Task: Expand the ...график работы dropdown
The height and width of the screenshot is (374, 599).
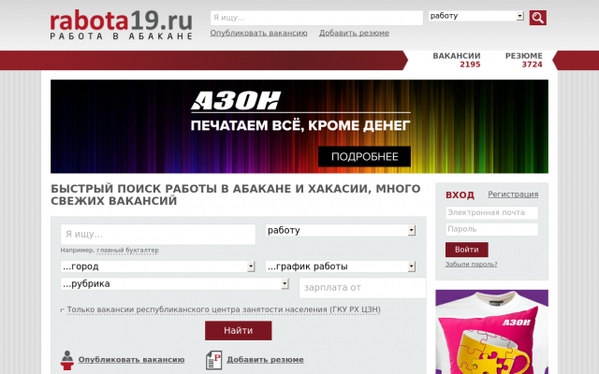Action: coord(341,266)
